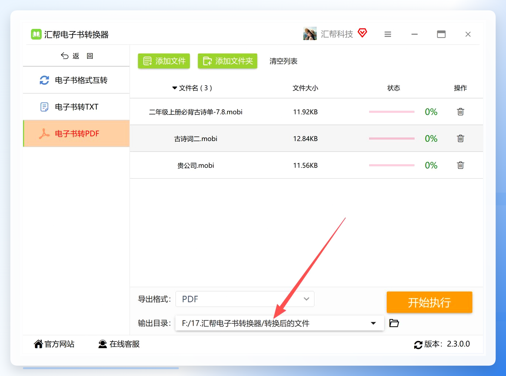506x376 pixels.
Task: Click the progress bar of 贵公司.mobi
Action: tap(392, 165)
